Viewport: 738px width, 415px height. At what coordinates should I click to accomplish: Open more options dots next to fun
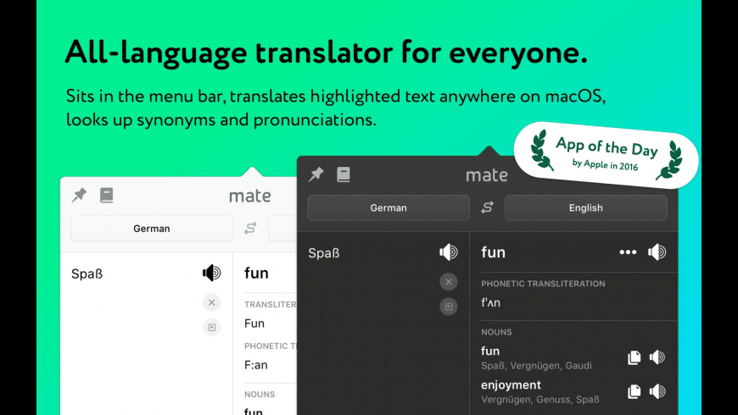point(628,252)
